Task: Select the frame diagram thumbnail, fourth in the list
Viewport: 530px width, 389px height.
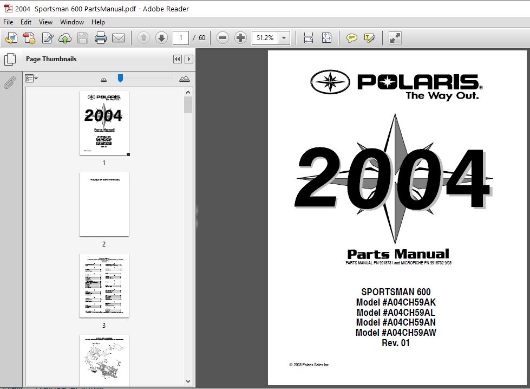Action: point(104,360)
